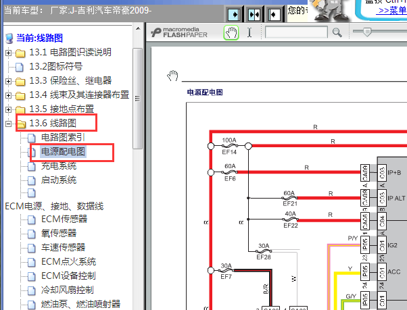Click the >>菜单 link
This screenshot has width=407, height=310.
pos(391,11)
